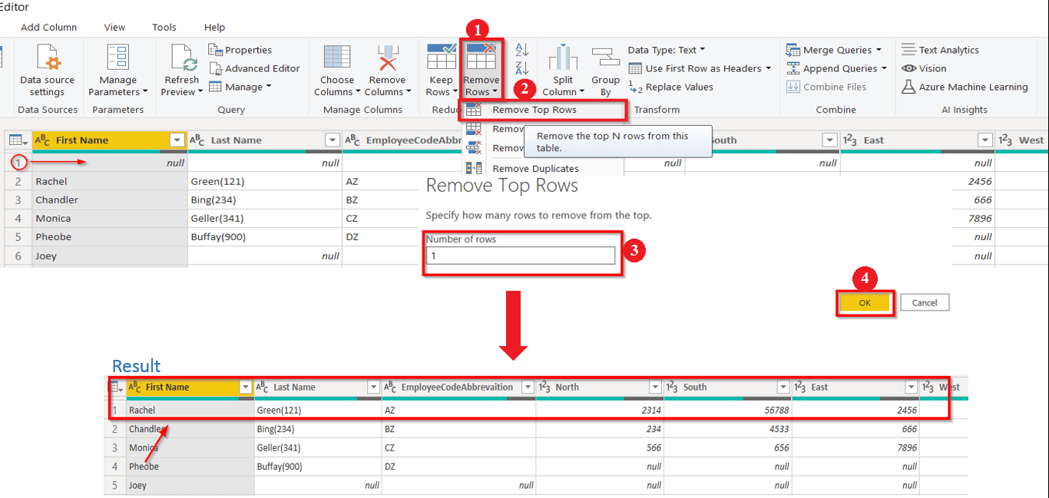1049x498 pixels.
Task: Open the Advanced Editor
Action: coord(255,68)
